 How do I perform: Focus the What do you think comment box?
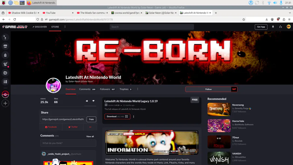click(68, 143)
